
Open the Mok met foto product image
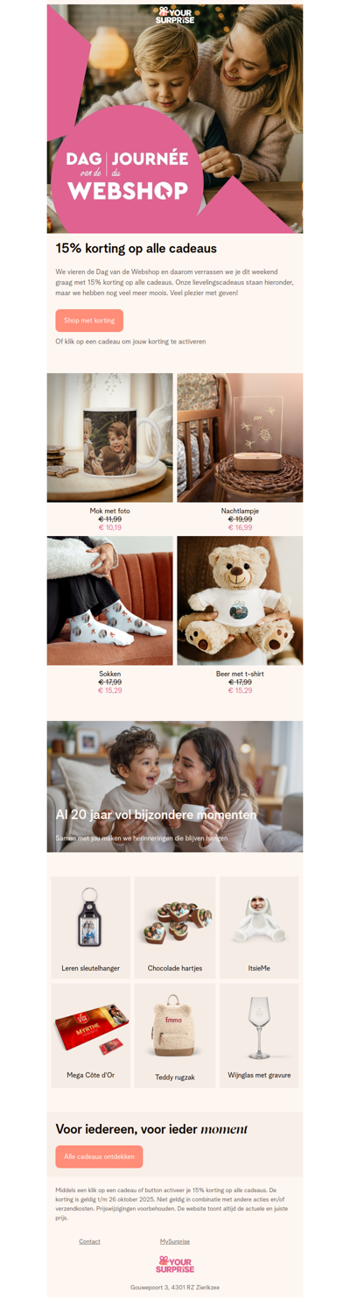tap(110, 438)
